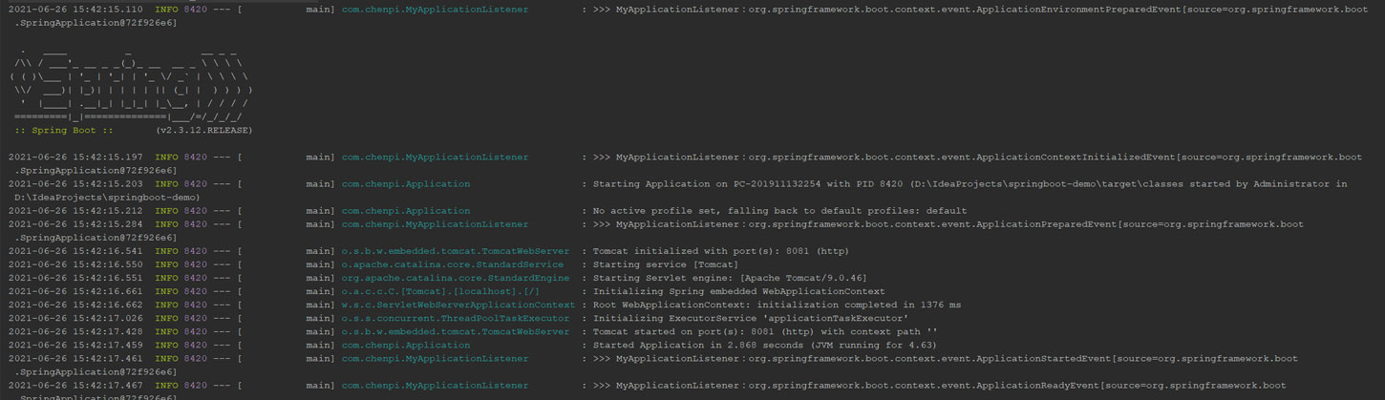Click com.chenpi.Application logger on the 15:42:15.212 line
The height and width of the screenshot is (400, 1385).
(x=405, y=210)
